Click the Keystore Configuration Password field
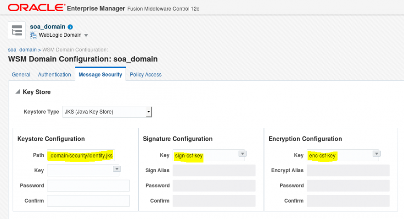404x219 pixels. (88, 186)
